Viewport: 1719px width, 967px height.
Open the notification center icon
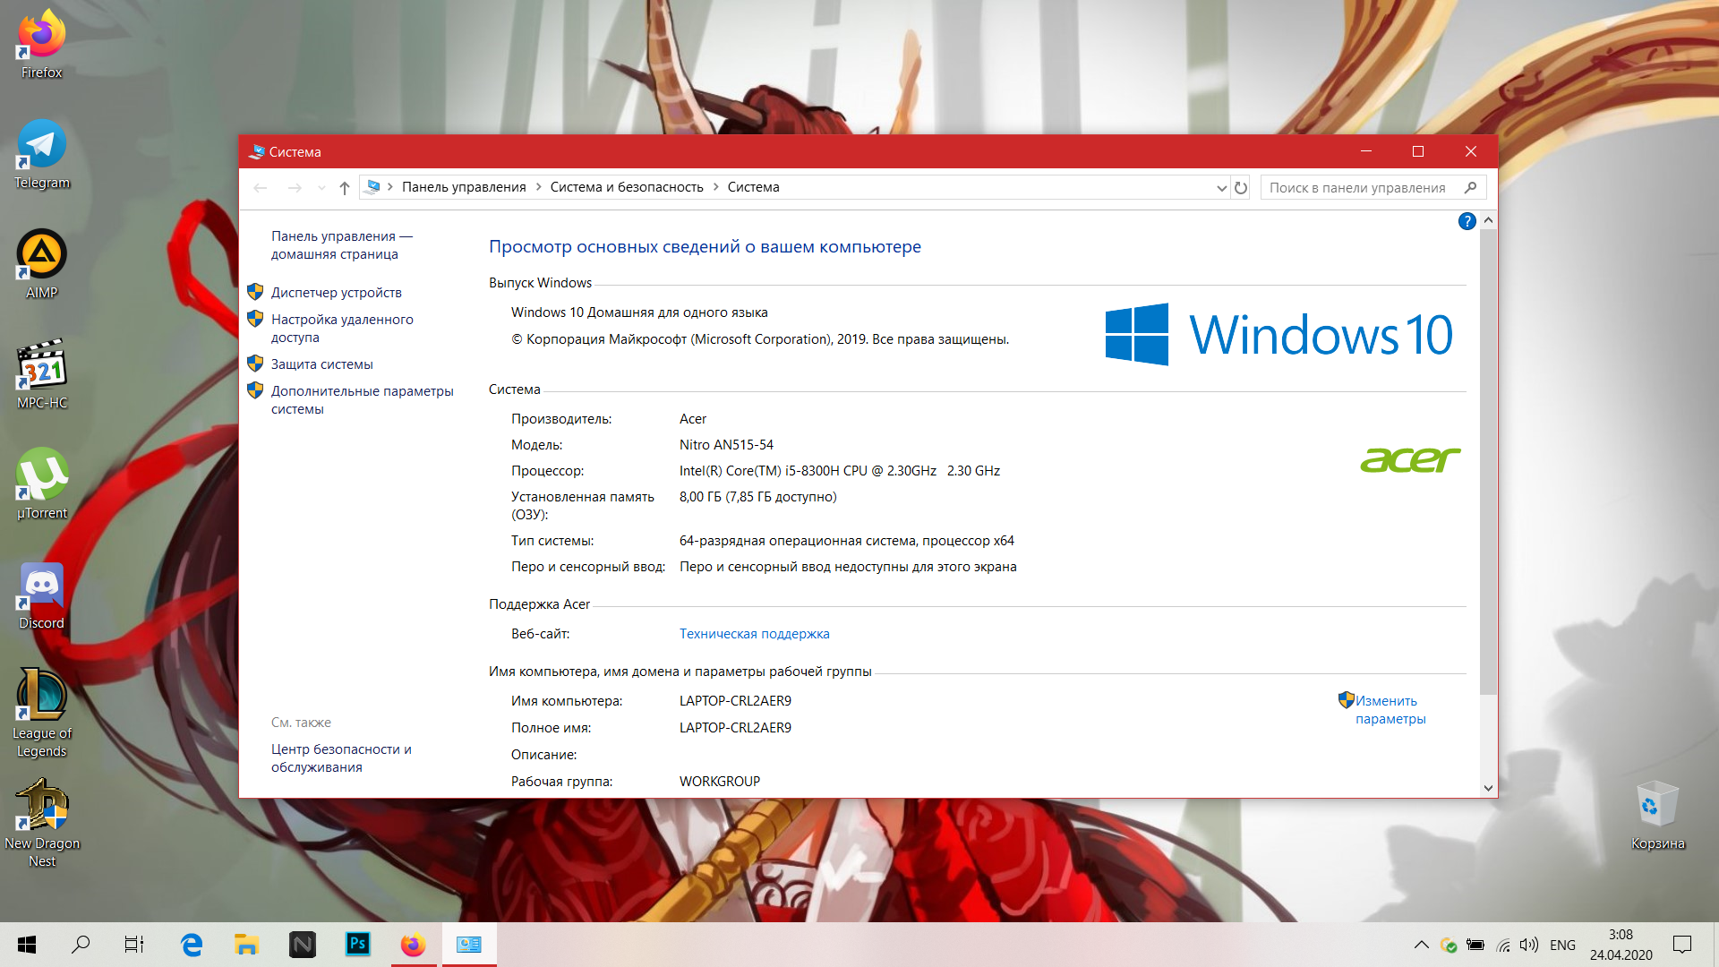(1682, 945)
